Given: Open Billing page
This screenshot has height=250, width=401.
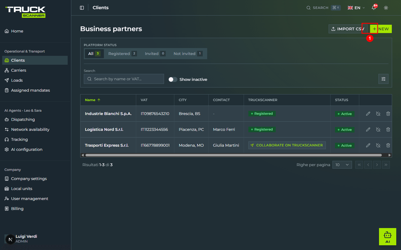Looking at the screenshot, I should click(35, 209).
